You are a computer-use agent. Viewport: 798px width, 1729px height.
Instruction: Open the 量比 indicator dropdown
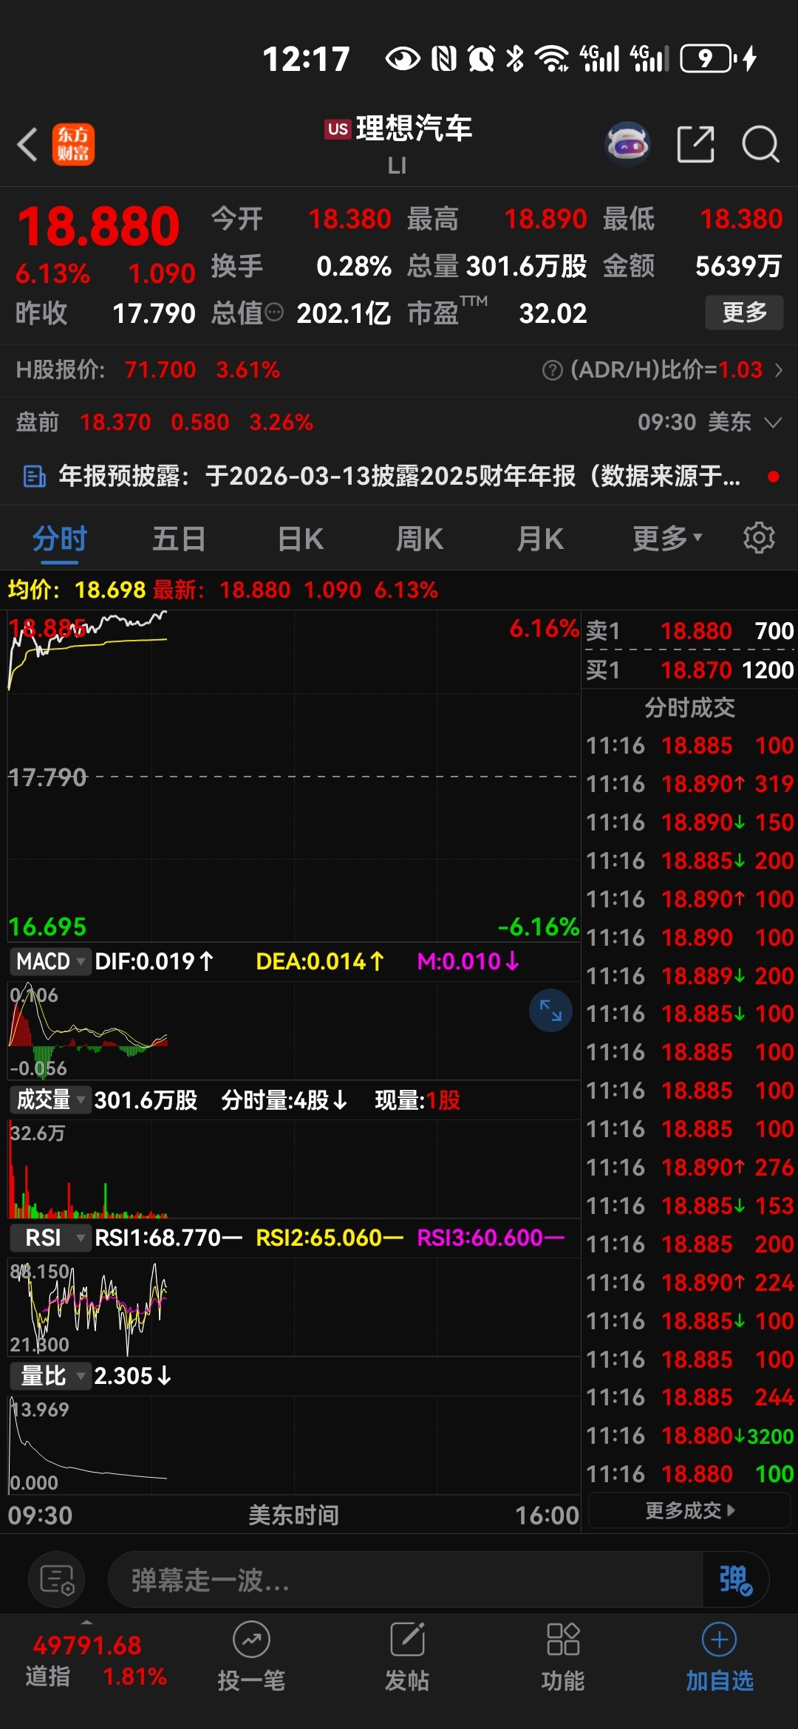[x=50, y=1376]
